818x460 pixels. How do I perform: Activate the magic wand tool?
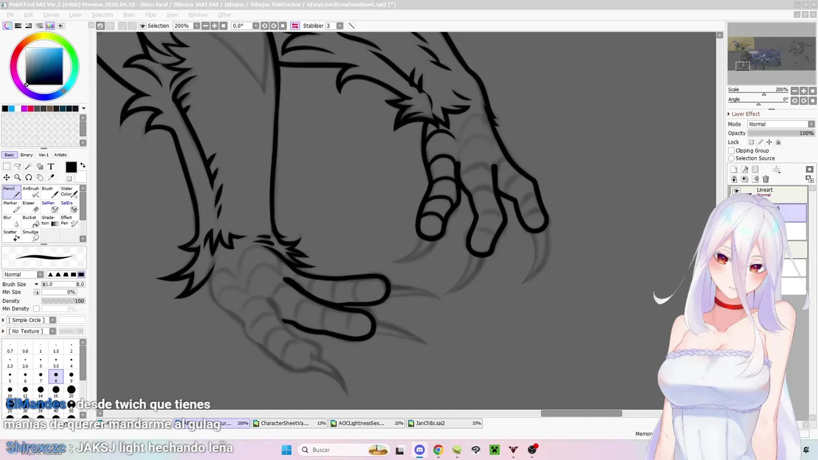click(x=29, y=166)
